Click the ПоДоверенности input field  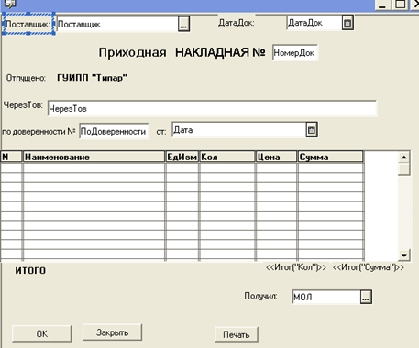pos(114,131)
